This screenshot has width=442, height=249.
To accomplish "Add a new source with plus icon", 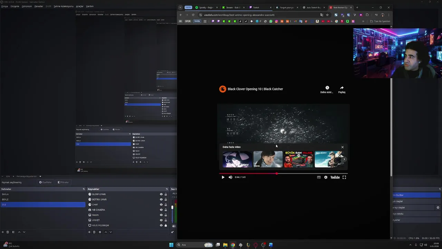I will click(x=89, y=232).
